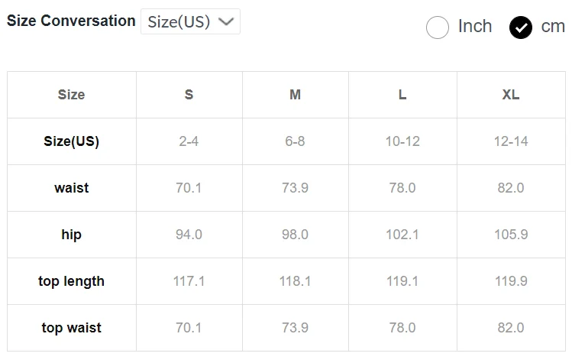Click the L hip value 102.1
Image resolution: width=572 pixels, height=363 pixels.
402,235
